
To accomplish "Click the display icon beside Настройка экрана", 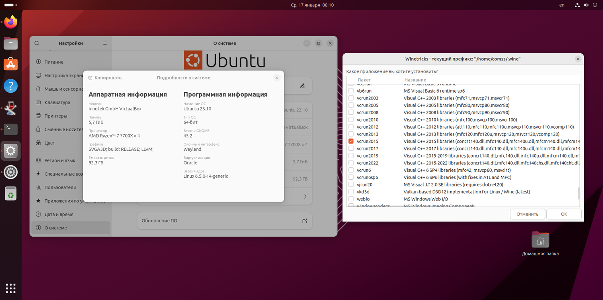I will (x=39, y=75).
